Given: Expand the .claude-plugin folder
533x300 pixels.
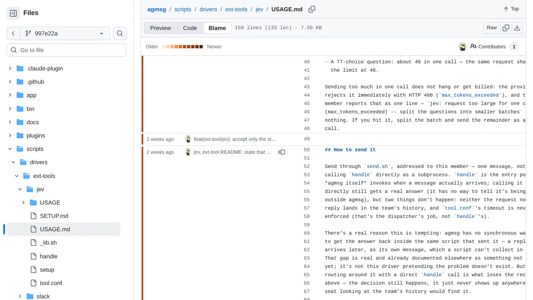Looking at the screenshot, I should pos(10,68).
